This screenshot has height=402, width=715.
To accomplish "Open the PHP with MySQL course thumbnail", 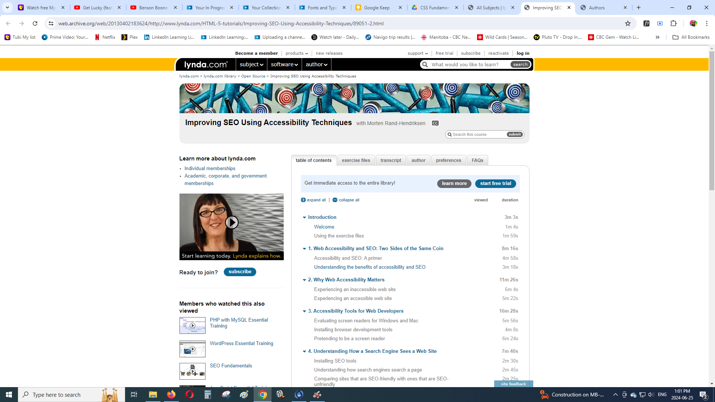I will [x=192, y=325].
